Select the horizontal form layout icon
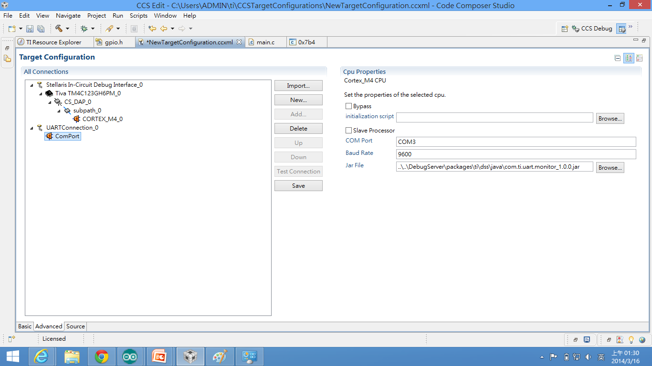This screenshot has height=366, width=652. (629, 58)
